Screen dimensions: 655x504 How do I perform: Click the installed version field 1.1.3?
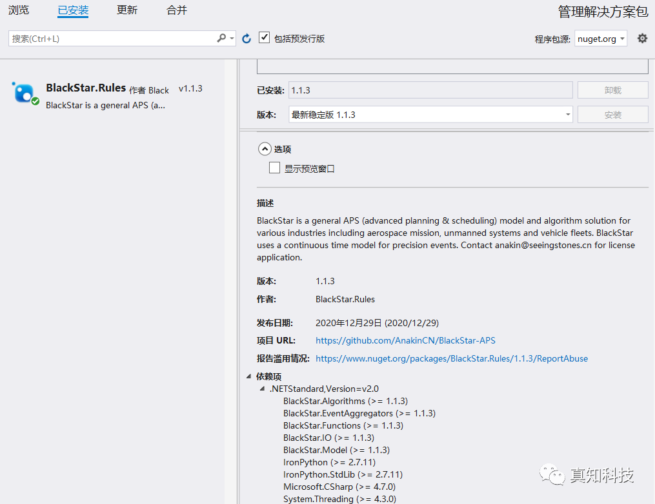[x=430, y=90]
